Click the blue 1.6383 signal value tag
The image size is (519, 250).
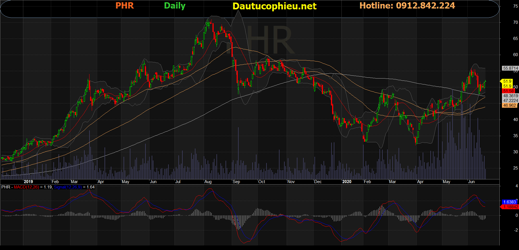click(510, 202)
